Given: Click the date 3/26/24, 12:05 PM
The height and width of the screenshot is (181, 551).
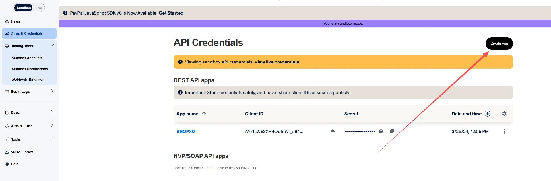Looking at the screenshot, I should [x=470, y=131].
